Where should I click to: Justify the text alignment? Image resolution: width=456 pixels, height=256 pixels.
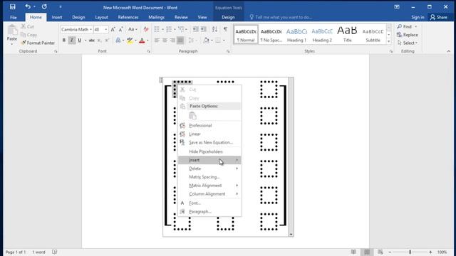click(x=180, y=41)
